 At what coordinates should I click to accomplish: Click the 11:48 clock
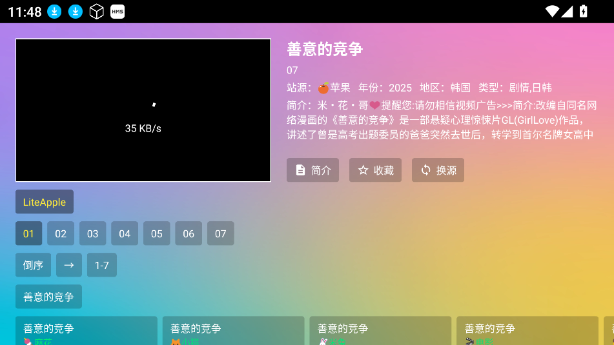click(25, 12)
